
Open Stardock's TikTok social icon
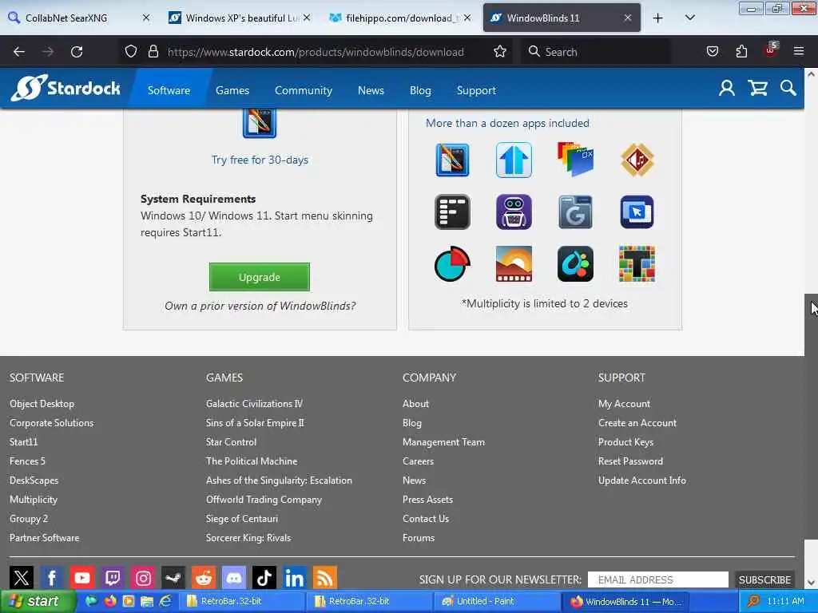[264, 578]
